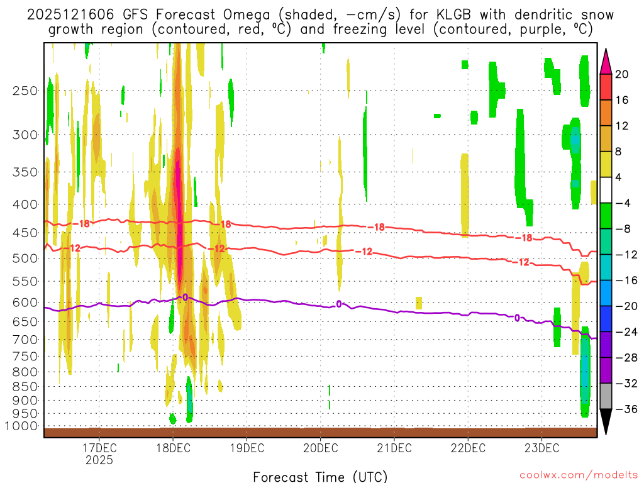Screen dimensions: 644x483
Task: Click the 800 pressure level label
Action: [25, 372]
